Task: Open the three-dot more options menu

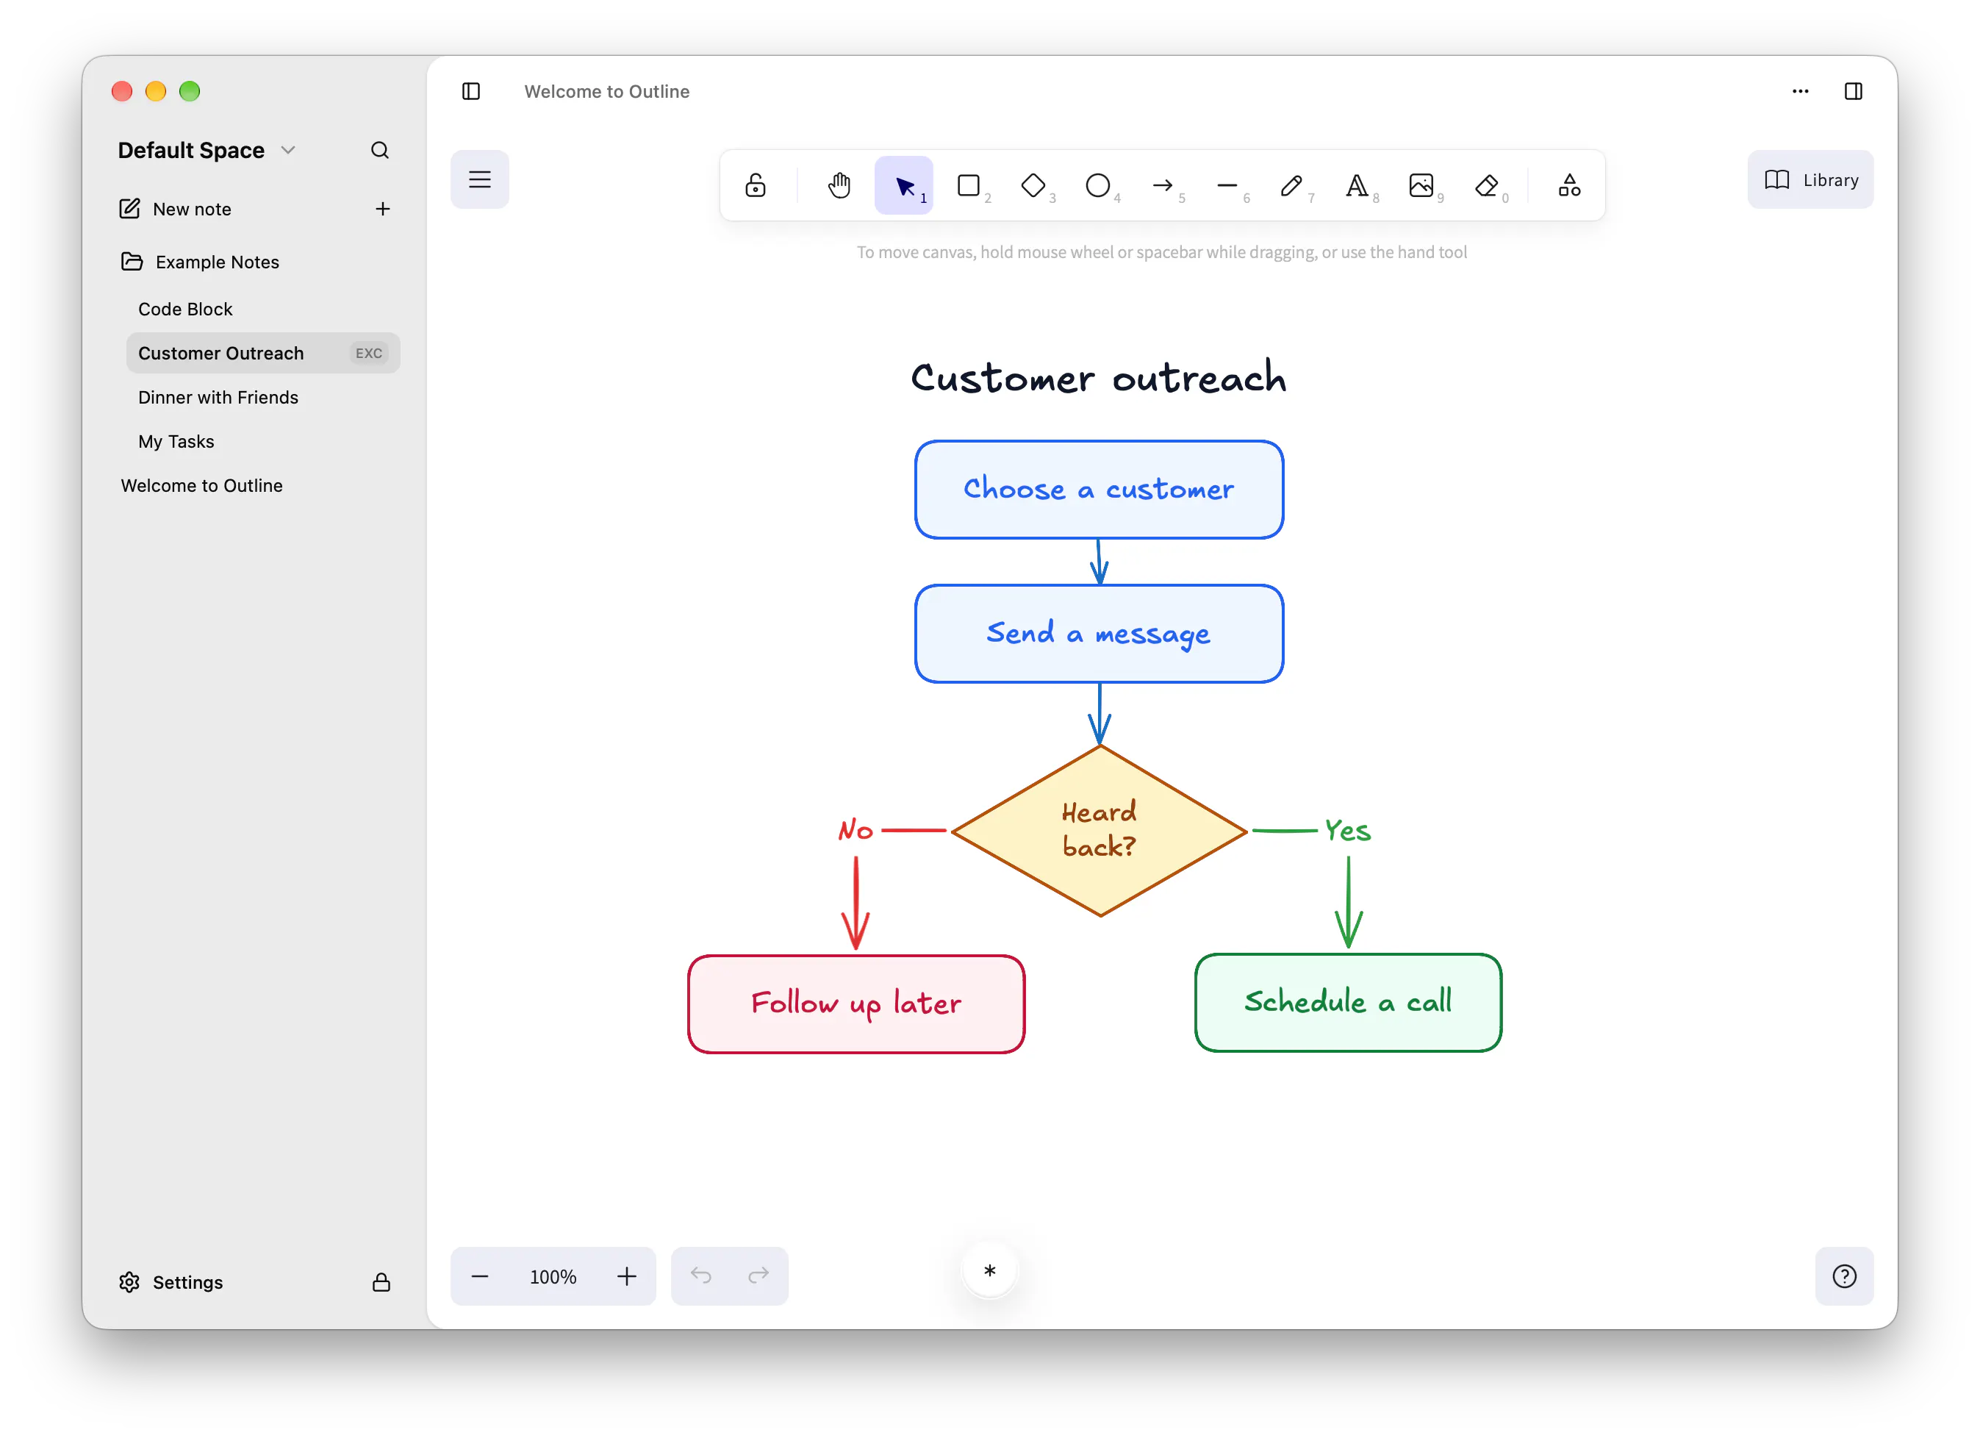Action: click(1799, 91)
